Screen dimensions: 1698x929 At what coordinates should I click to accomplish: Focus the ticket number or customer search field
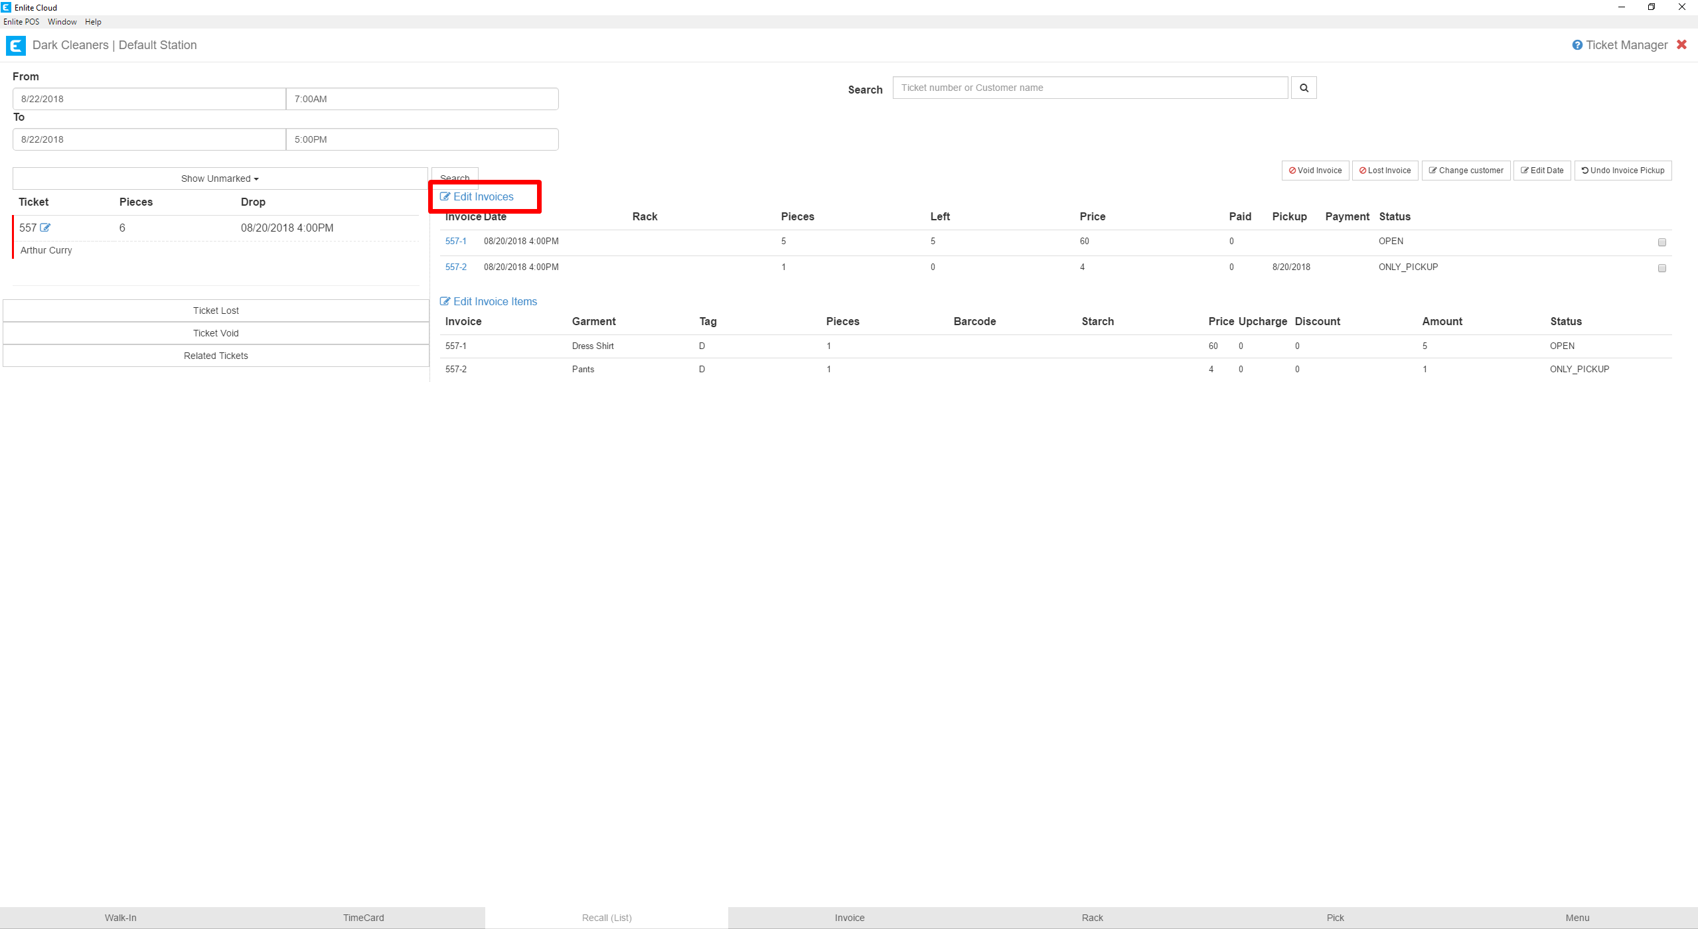1090,88
